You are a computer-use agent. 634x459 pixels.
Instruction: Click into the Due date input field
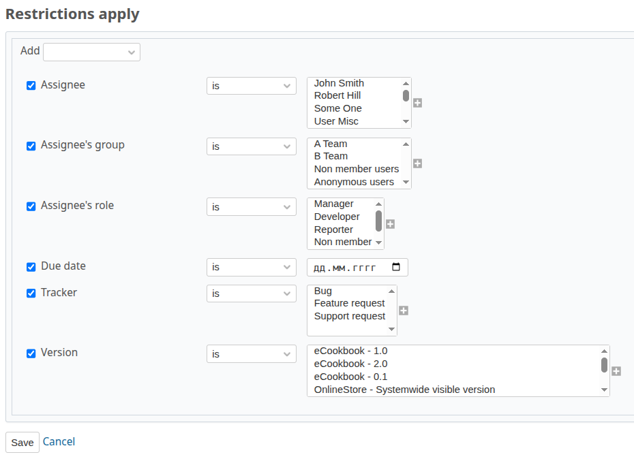[x=344, y=268]
